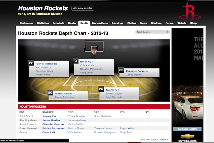This screenshot has width=214, height=143.
Task: Click Cole Aldrich in the court C box
Action: point(87,65)
